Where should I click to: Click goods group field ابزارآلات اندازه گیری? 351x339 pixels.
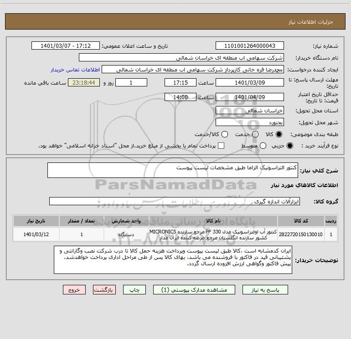click(175, 201)
